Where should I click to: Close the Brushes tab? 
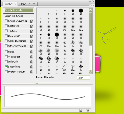click(x=16, y=4)
